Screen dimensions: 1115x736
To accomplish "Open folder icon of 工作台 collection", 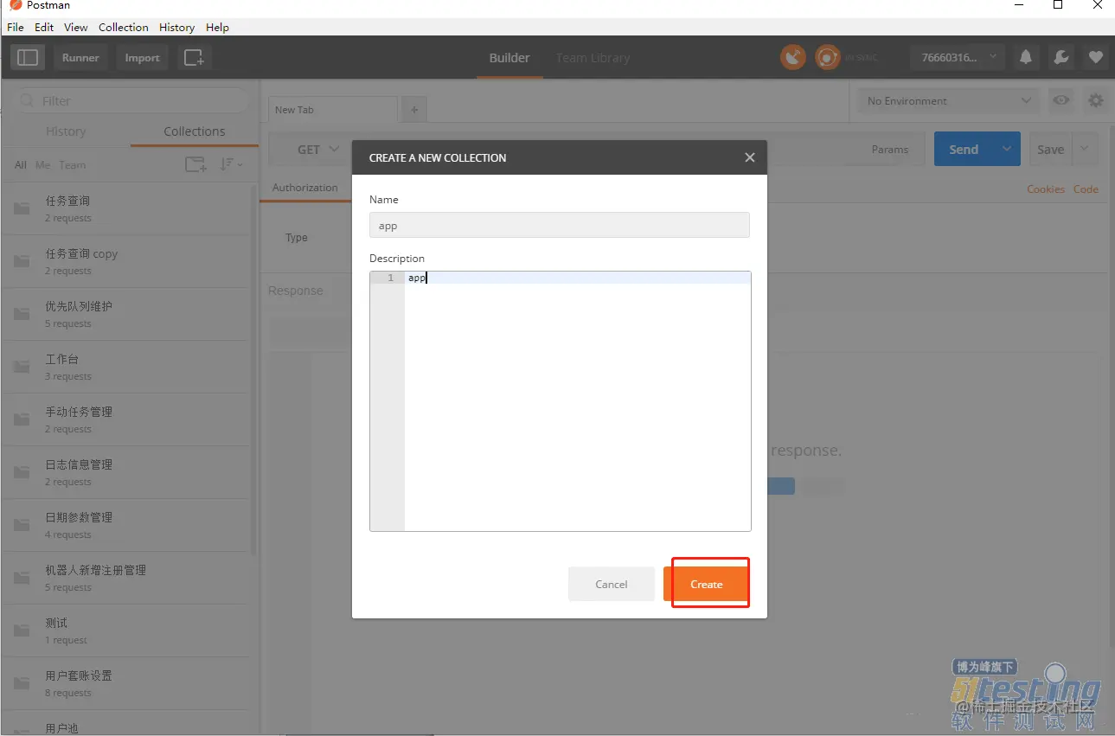I will click(22, 367).
